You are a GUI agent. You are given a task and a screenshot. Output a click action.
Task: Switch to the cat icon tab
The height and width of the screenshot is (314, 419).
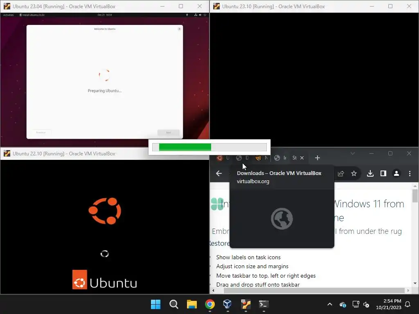pyautogui.click(x=261, y=158)
